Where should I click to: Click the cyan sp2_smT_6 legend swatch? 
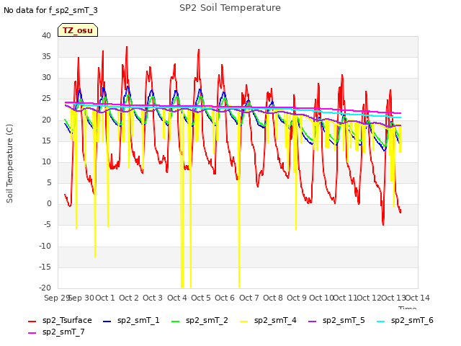381,321
